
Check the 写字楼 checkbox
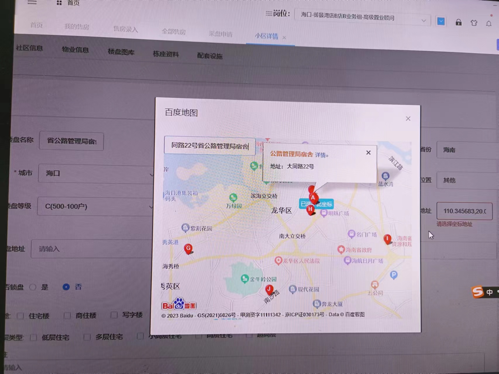[x=114, y=315]
